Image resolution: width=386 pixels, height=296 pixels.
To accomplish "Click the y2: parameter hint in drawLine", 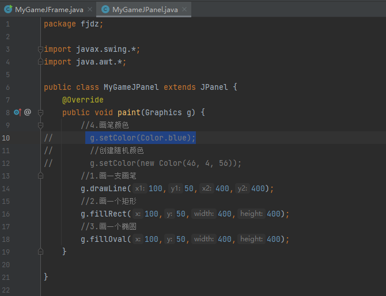I will click(242, 188).
